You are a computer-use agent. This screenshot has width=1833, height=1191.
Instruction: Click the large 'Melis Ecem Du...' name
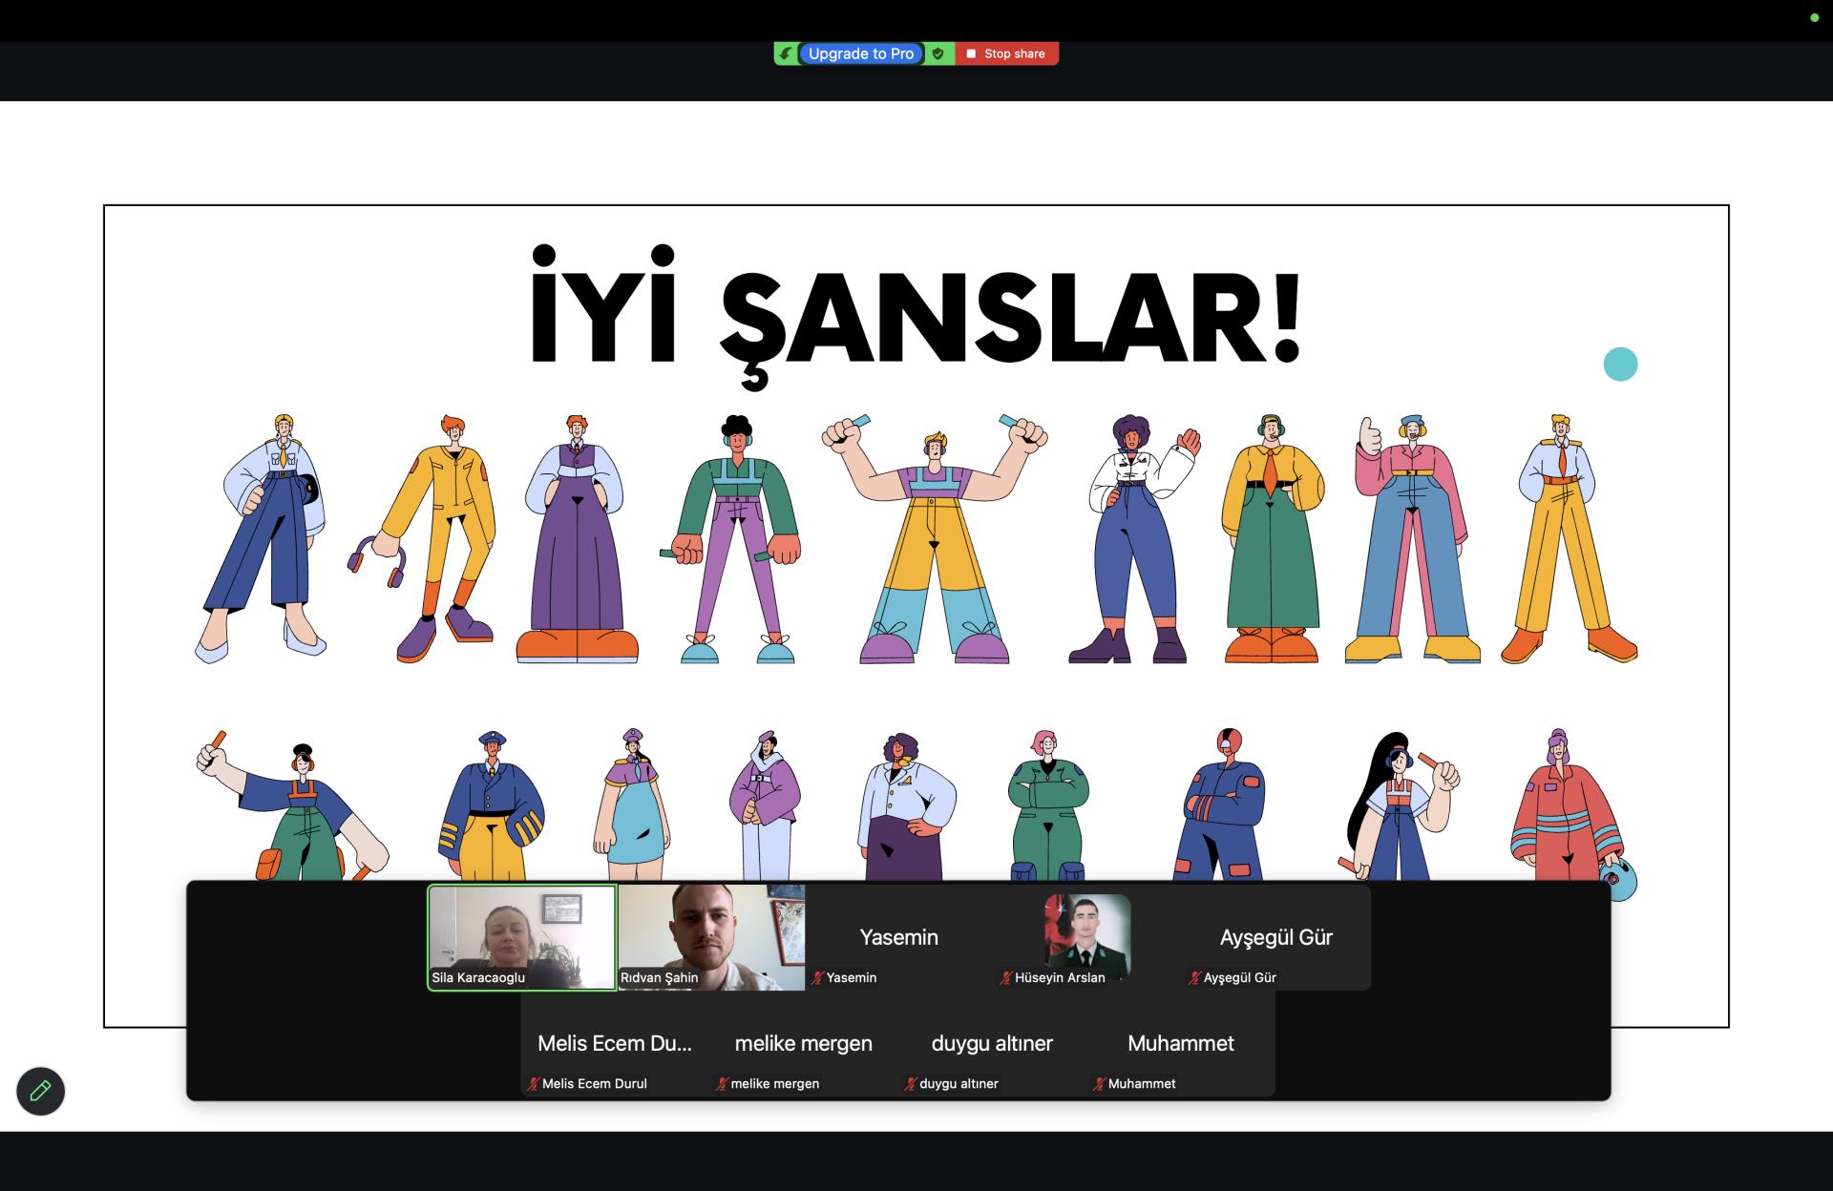pos(615,1043)
